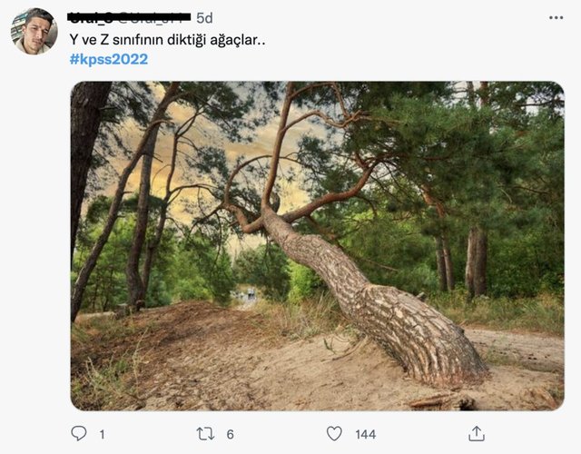Open the tree photo attached to tweet
The width and height of the screenshot is (581, 454).
(x=317, y=245)
